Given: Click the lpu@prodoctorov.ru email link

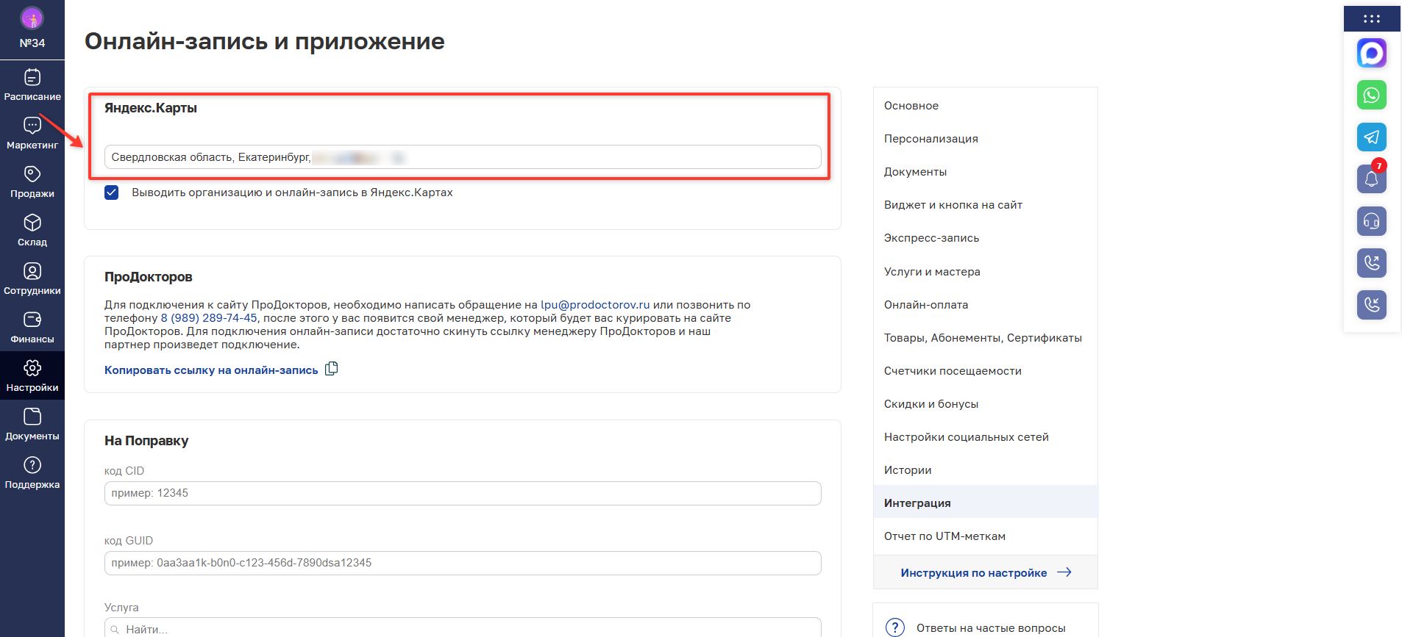Looking at the screenshot, I should 595,305.
